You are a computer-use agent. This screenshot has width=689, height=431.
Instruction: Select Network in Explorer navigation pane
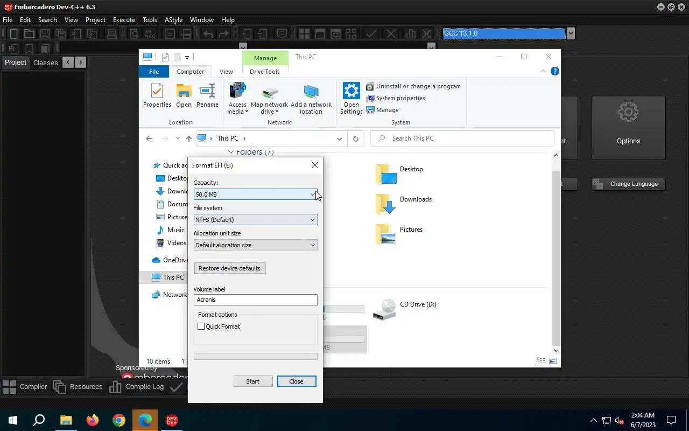[x=170, y=295]
